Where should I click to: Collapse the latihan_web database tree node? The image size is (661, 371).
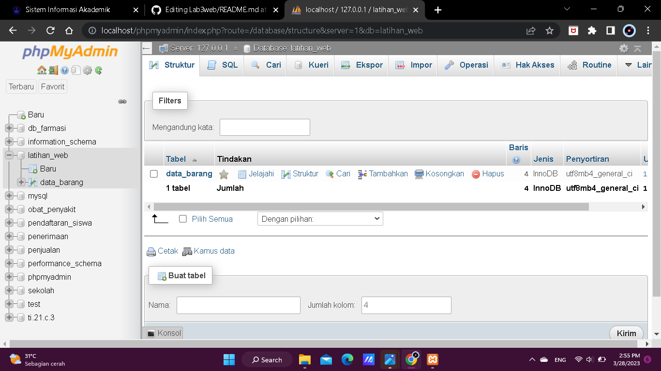point(11,155)
